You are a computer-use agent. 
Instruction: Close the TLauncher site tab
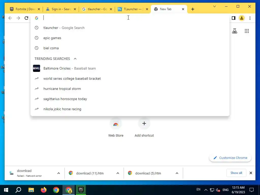147,9
